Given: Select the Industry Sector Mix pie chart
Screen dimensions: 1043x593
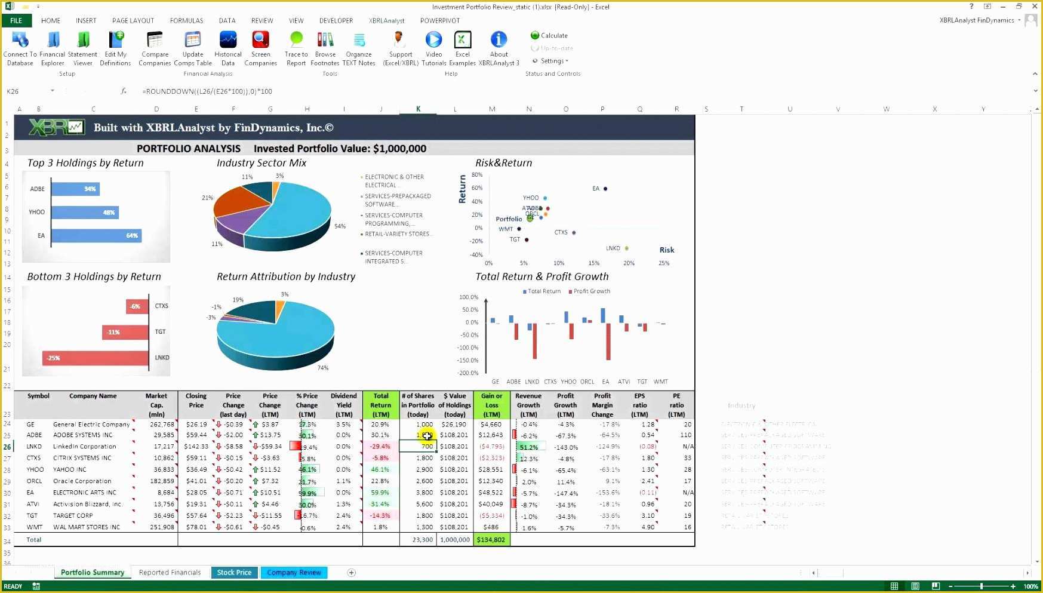Looking at the screenshot, I should coord(272,216).
